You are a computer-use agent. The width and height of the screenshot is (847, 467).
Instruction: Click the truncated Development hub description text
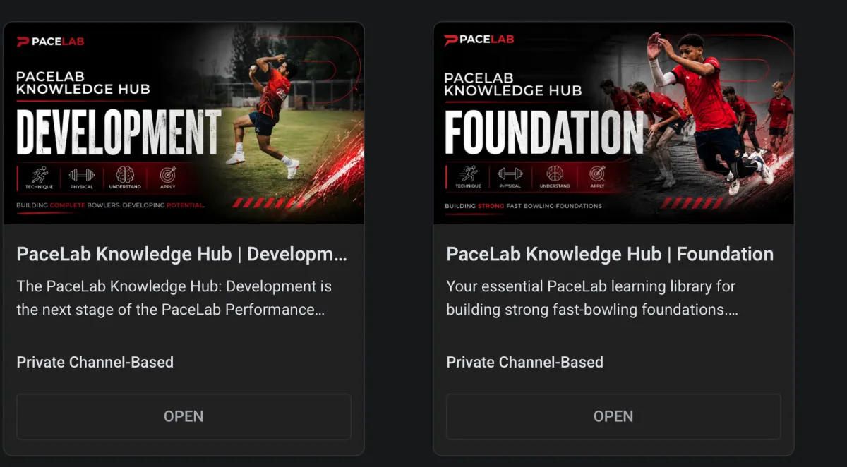(x=174, y=298)
